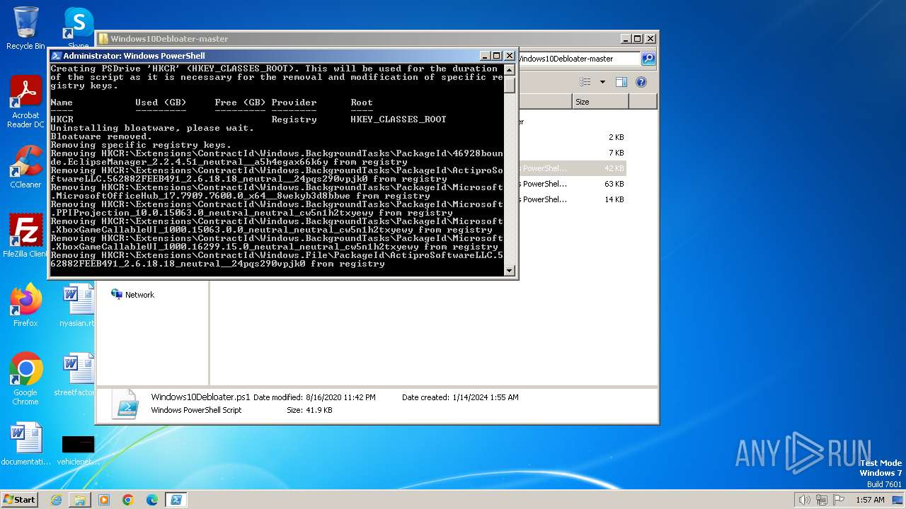
Task: Open the network tray icon
Action: pos(822,500)
